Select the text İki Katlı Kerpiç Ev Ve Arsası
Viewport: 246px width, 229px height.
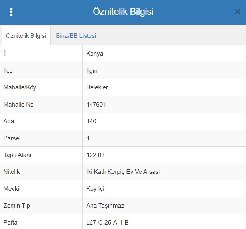123,172
